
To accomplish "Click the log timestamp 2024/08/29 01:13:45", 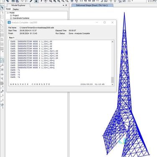I will (93, 84).
